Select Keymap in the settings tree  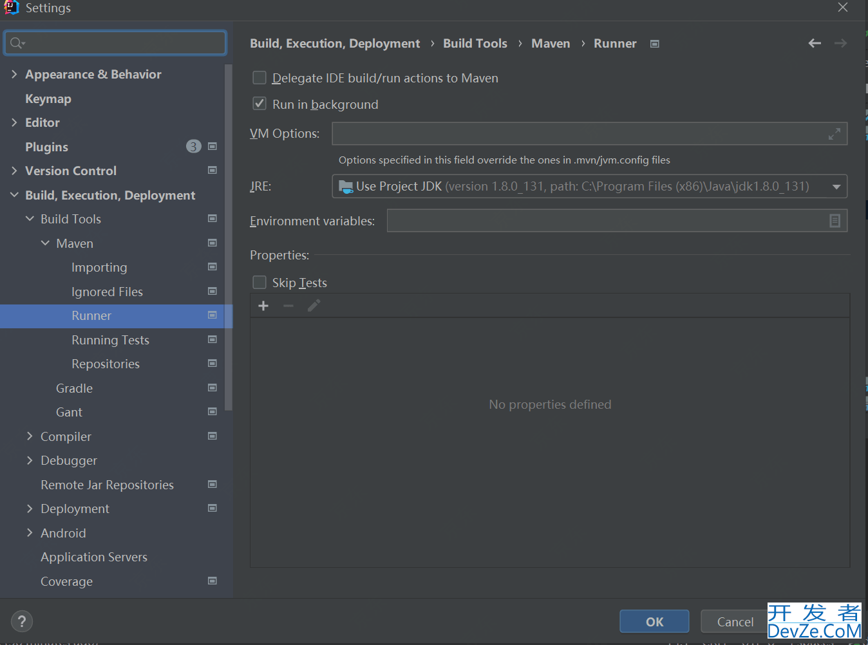point(48,98)
